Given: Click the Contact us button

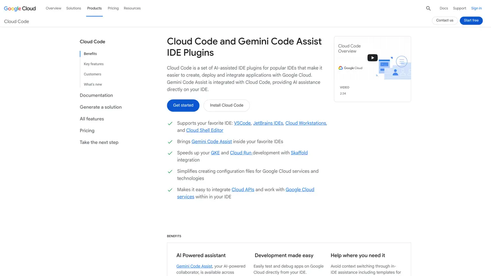Looking at the screenshot, I should tap(445, 20).
